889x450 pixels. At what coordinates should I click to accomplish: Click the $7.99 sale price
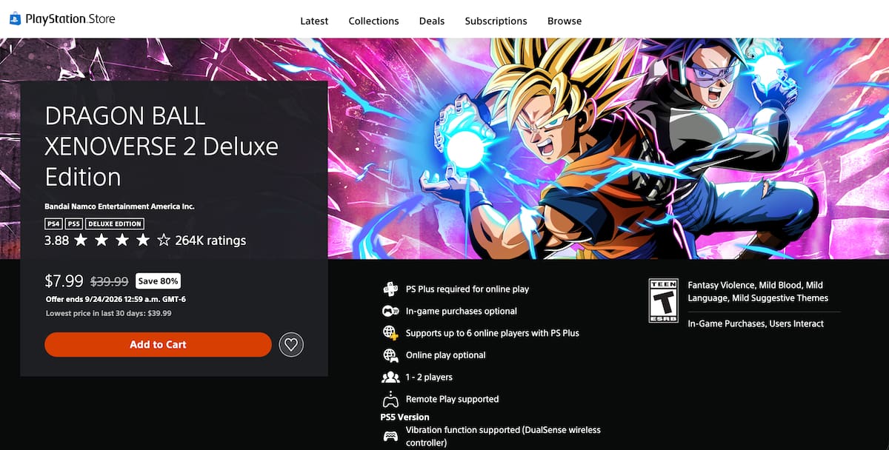coord(64,281)
